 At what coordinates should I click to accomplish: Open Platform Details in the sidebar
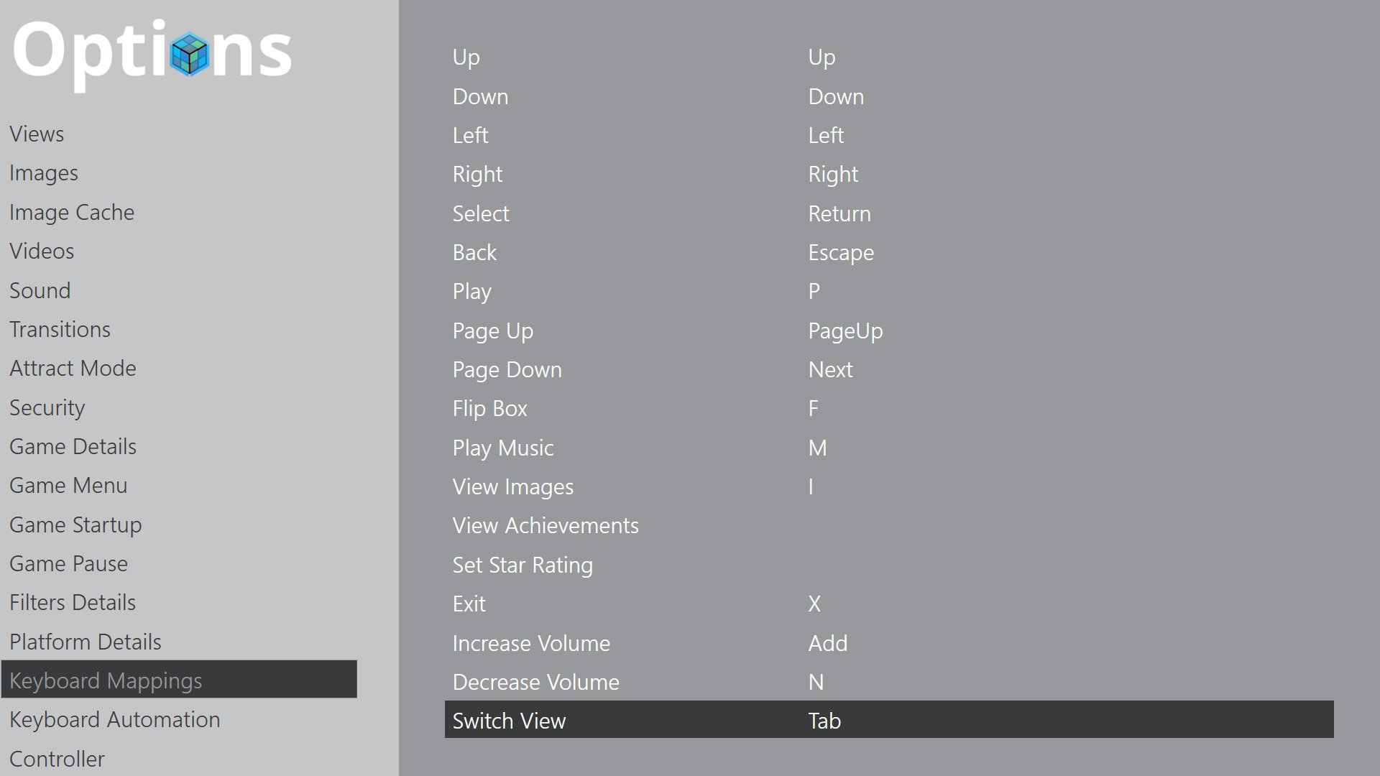[x=86, y=642]
